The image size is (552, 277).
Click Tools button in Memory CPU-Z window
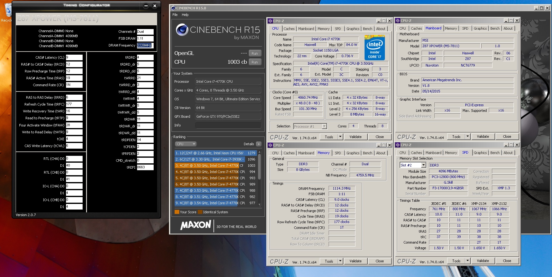pos(329,261)
